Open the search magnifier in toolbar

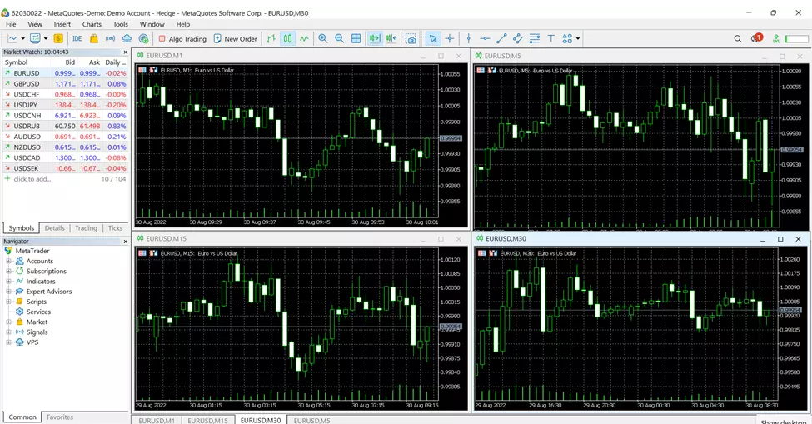pyautogui.click(x=738, y=38)
